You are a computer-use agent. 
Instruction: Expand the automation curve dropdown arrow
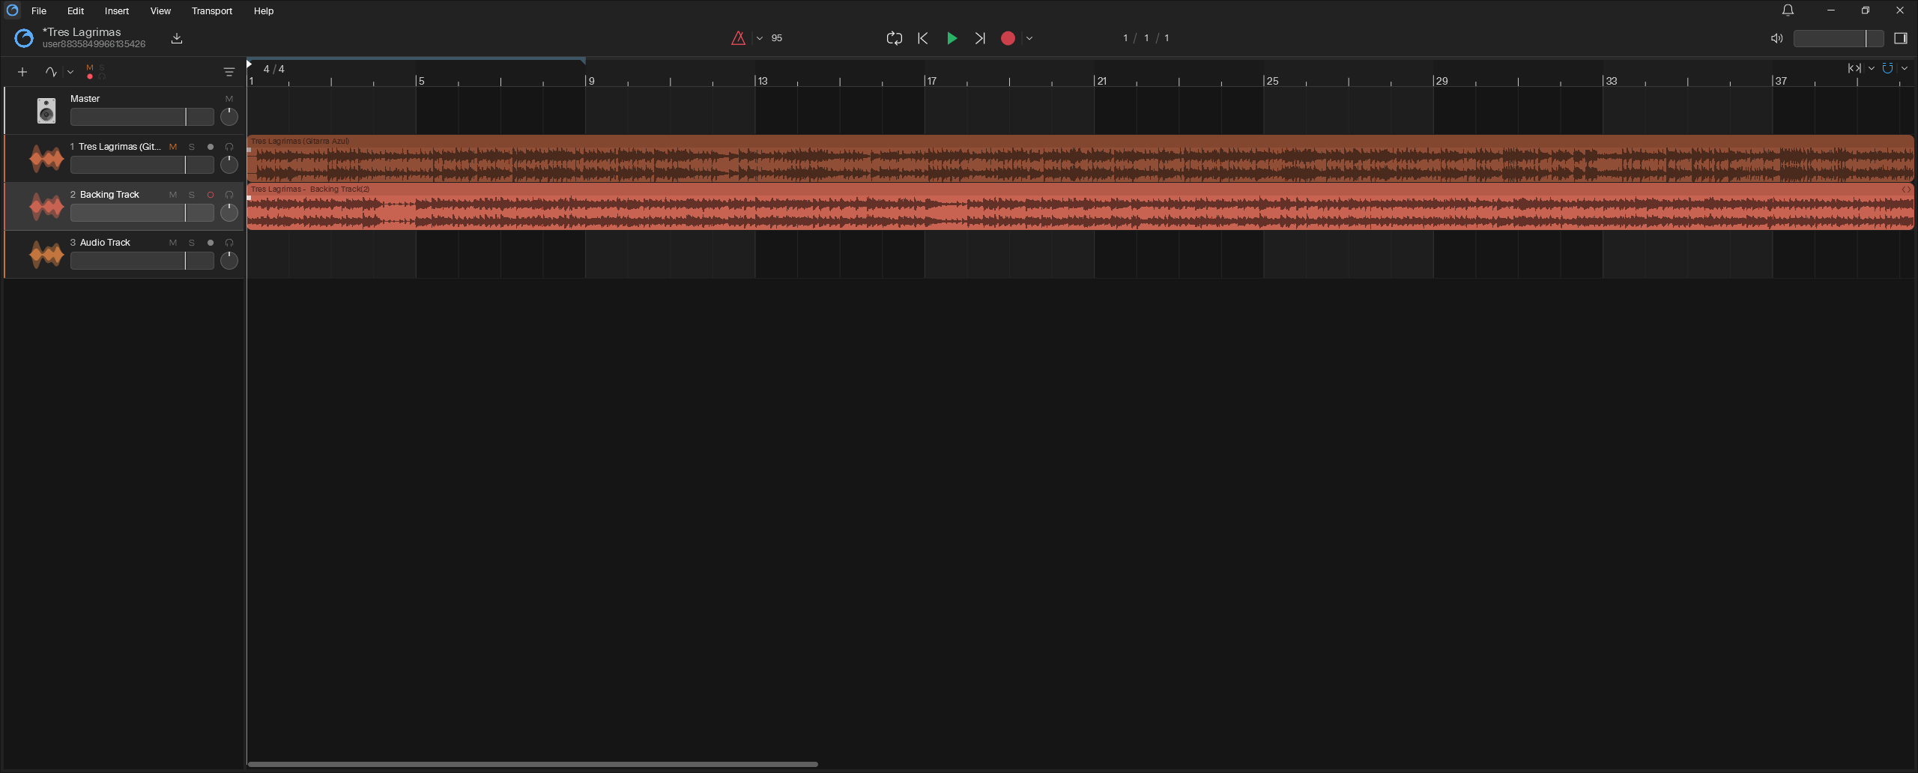pos(70,72)
